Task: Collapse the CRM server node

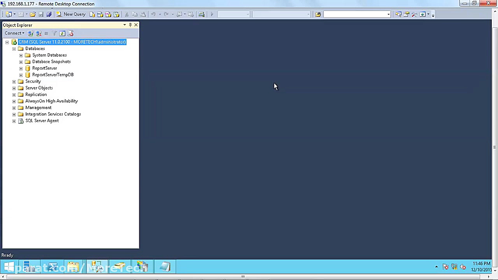Action: tap(7, 42)
